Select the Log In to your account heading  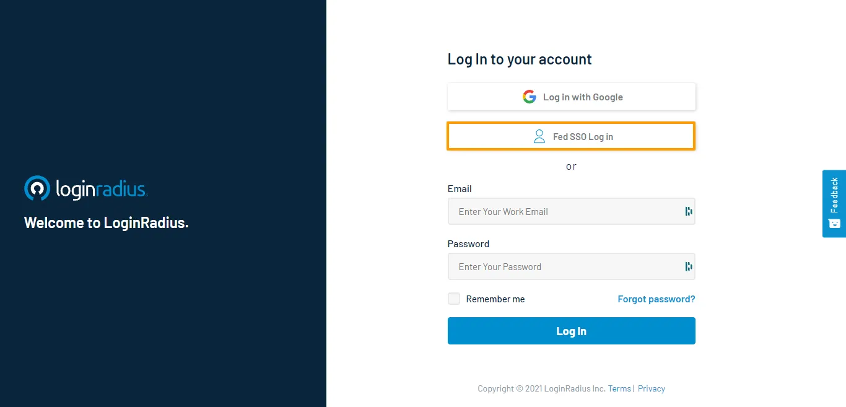pos(519,59)
